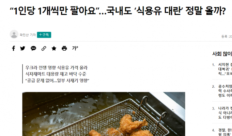Print article using printer icon

pyautogui.click(x=64, y=48)
